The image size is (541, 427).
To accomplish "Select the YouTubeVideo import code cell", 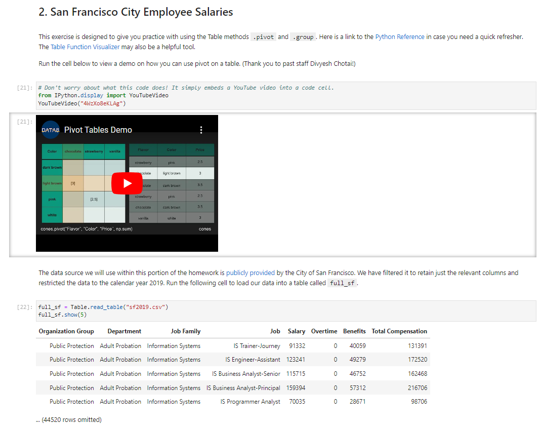I will coord(286,96).
